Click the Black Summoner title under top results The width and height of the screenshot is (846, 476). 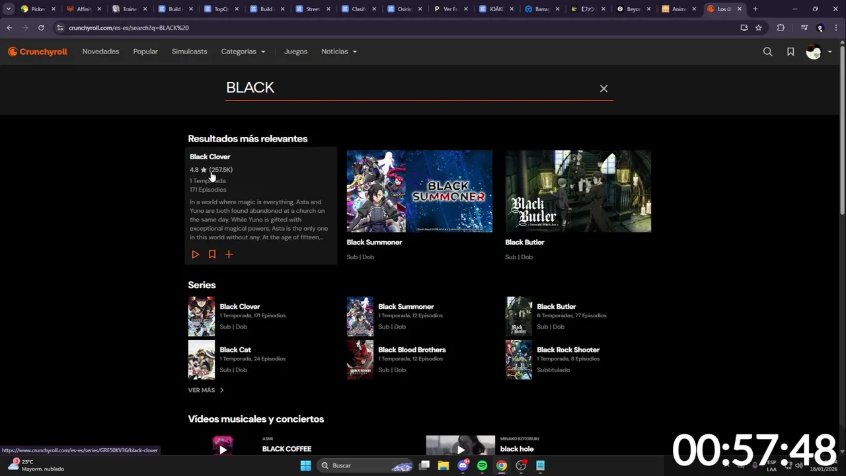coord(374,242)
